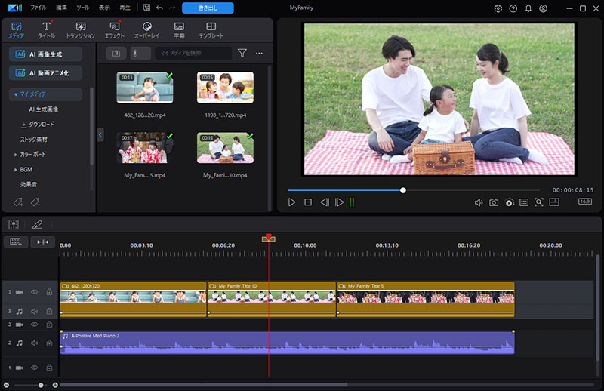The height and width of the screenshot is (391, 604).
Task: Open the 16:9 aspect ratio dropdown
Action: coord(585,202)
